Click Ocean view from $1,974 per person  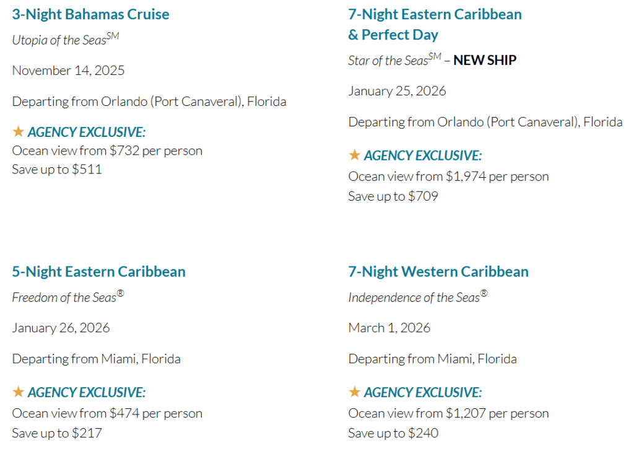[x=448, y=177]
